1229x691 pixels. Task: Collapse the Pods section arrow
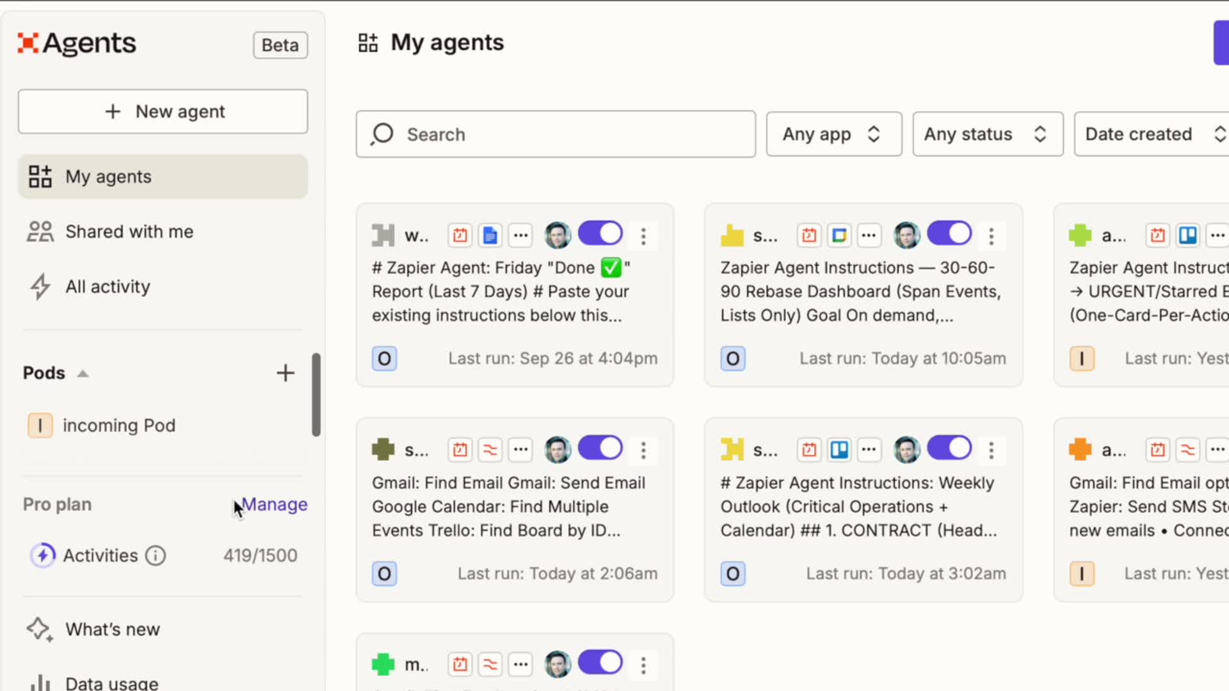click(83, 374)
